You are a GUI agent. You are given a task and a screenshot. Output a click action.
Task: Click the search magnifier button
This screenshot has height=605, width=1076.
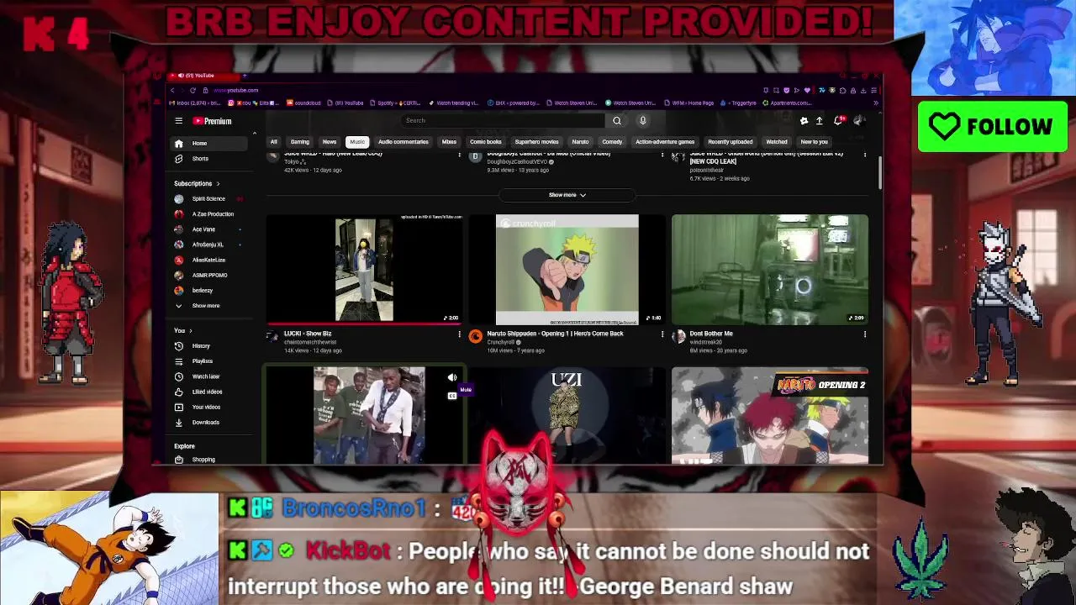click(617, 120)
